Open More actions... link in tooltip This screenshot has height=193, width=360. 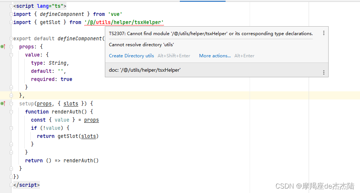(x=215, y=56)
